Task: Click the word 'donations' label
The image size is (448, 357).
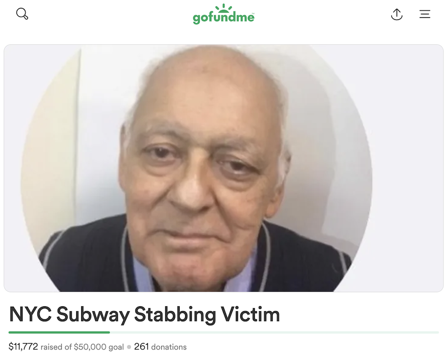Action: (169, 347)
